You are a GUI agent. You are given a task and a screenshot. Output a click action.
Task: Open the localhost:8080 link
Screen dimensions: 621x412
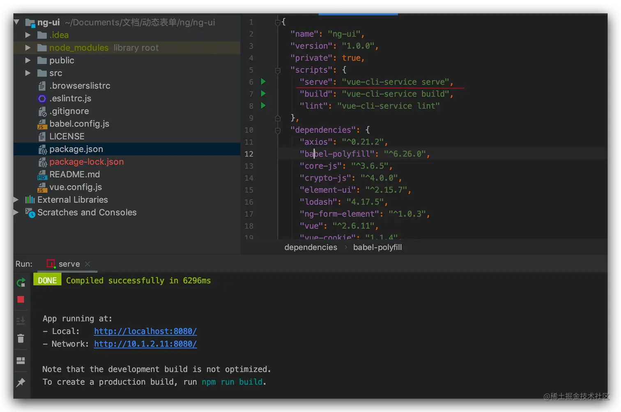(x=145, y=331)
